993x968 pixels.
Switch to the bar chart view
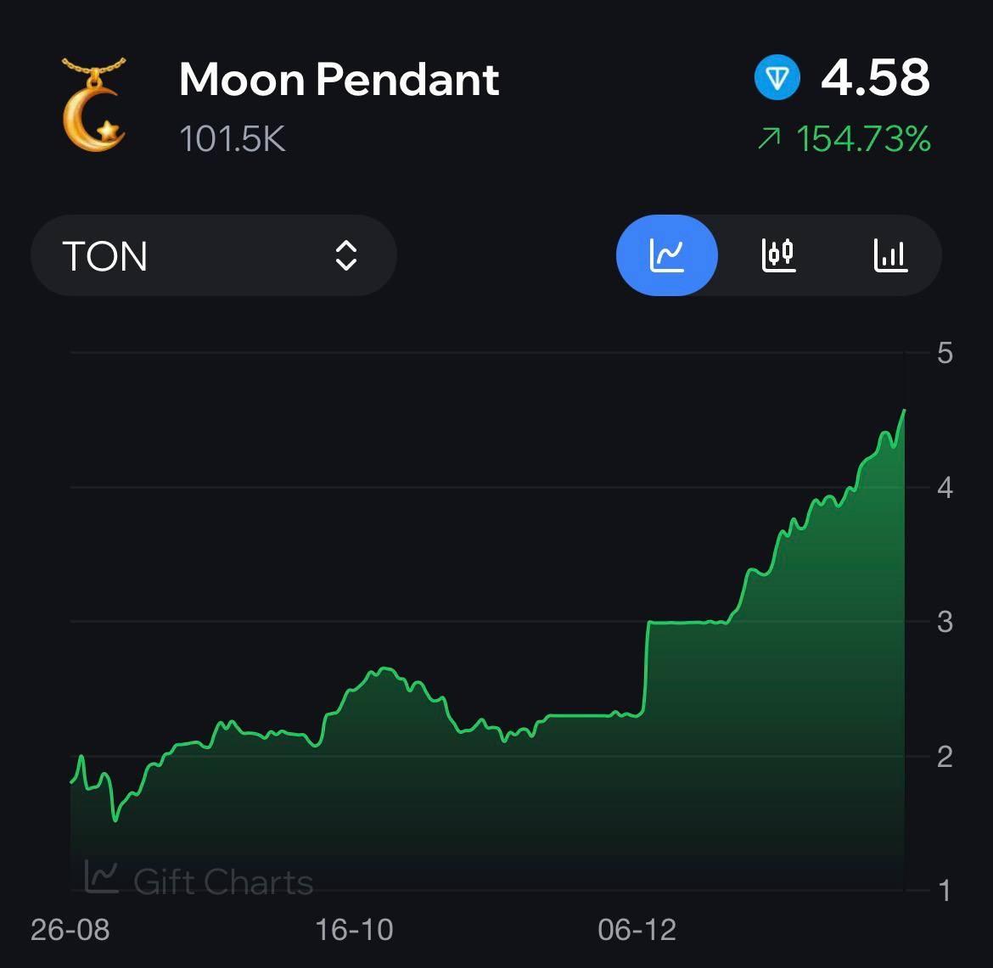click(x=890, y=255)
